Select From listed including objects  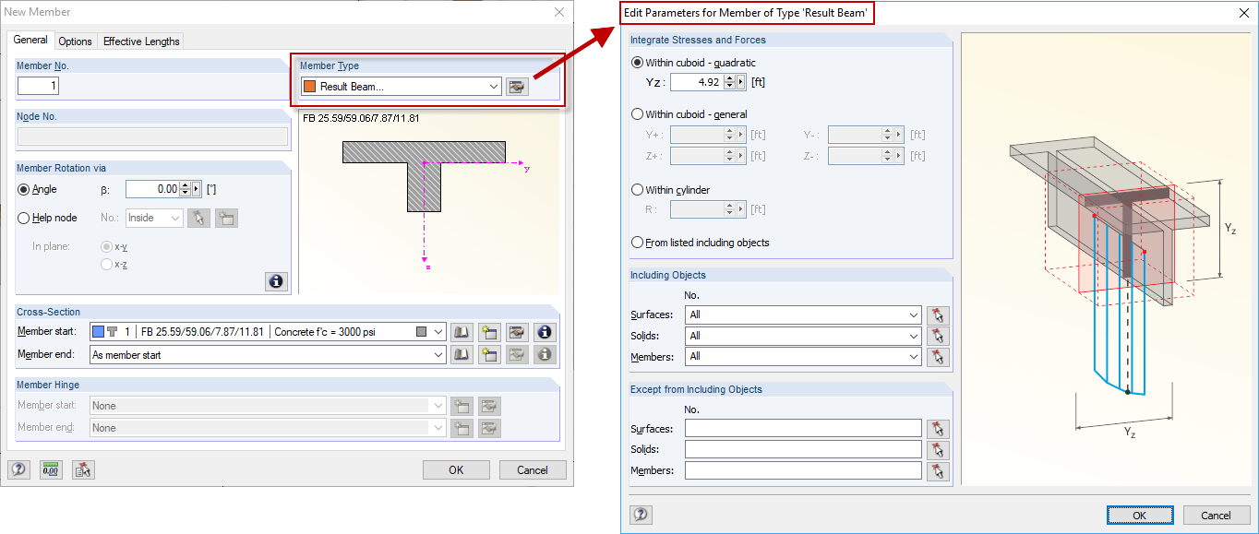coord(637,243)
